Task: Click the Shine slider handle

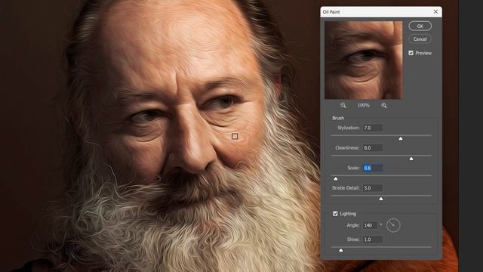Action: 340,250
